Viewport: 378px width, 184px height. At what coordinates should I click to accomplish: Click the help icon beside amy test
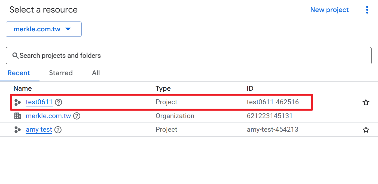[58, 130]
